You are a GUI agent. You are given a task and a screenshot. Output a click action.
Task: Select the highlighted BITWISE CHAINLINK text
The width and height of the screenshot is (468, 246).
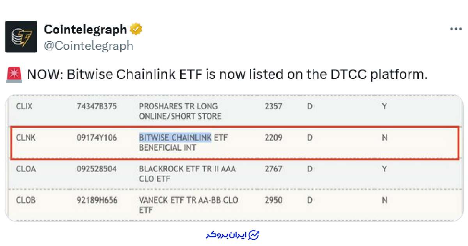[x=175, y=137]
